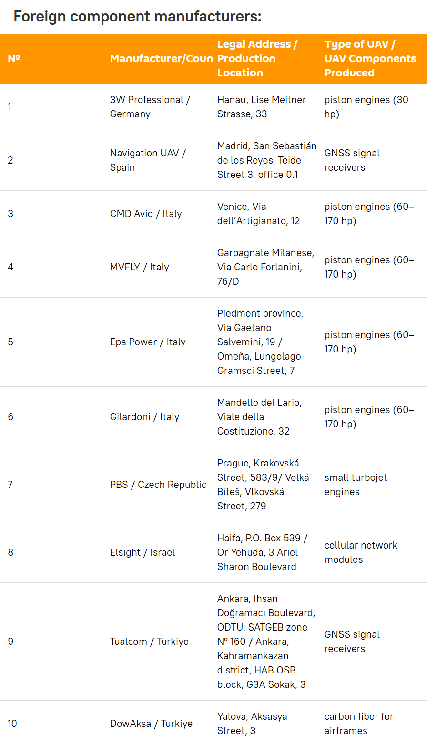Select the carbon fiber for airframes cell
This screenshot has width=427, height=746.
[x=359, y=724]
